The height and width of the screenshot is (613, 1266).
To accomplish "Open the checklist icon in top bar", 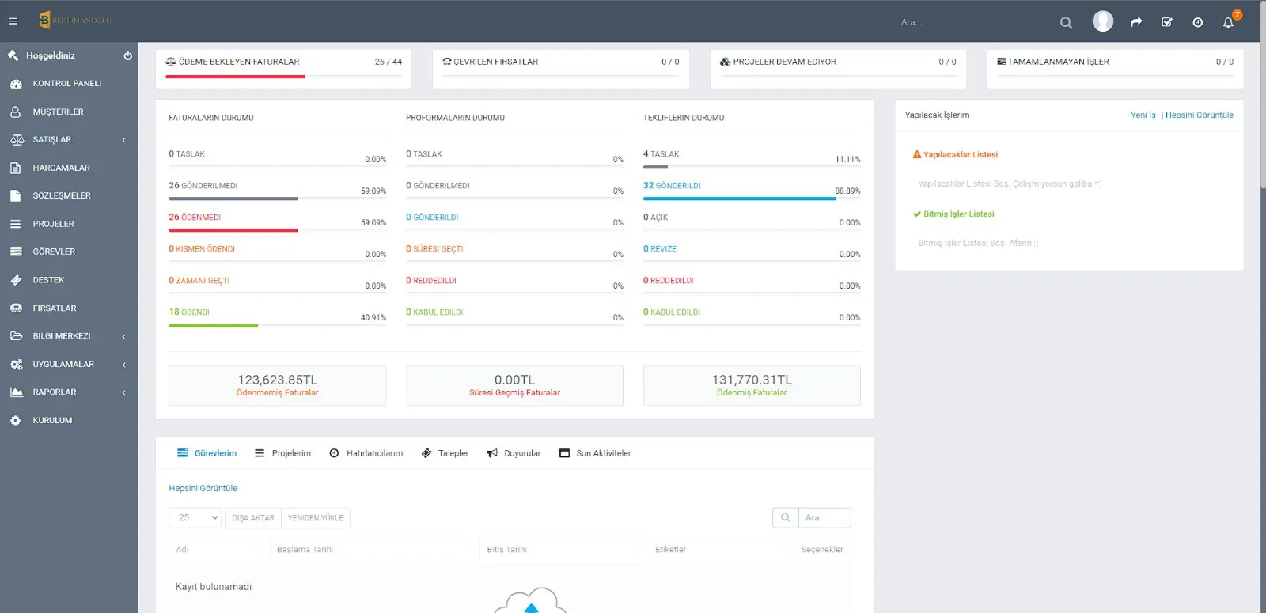I will [1166, 22].
